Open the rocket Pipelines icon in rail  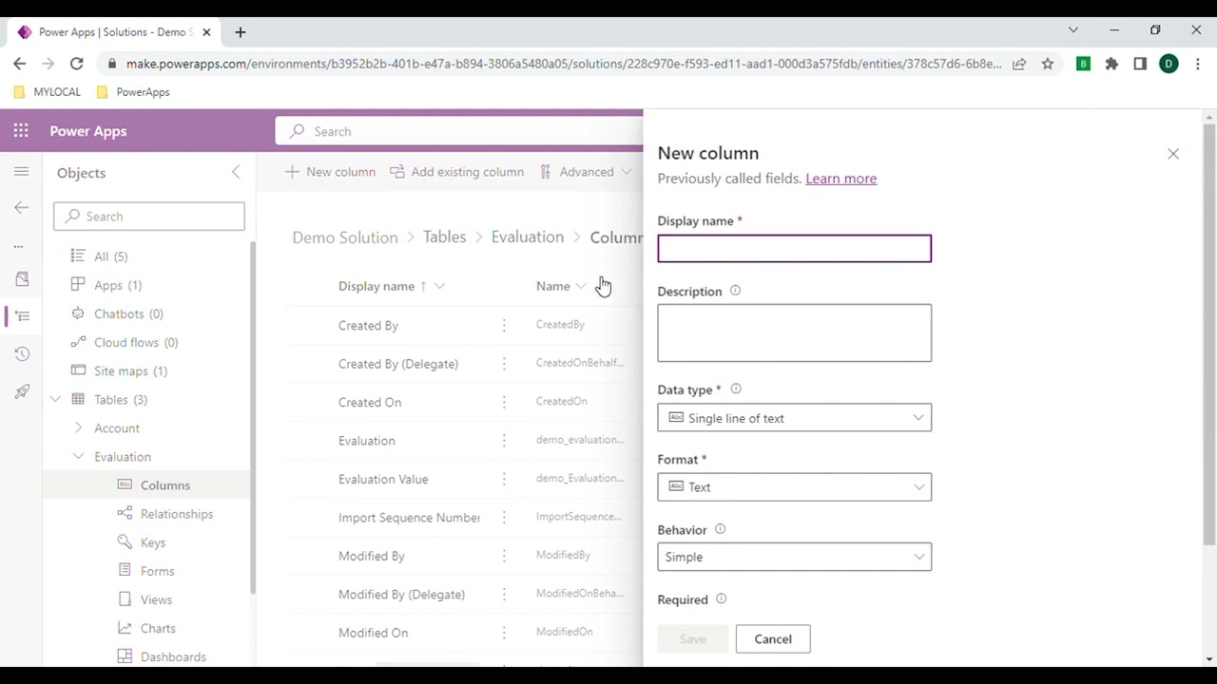(x=22, y=391)
